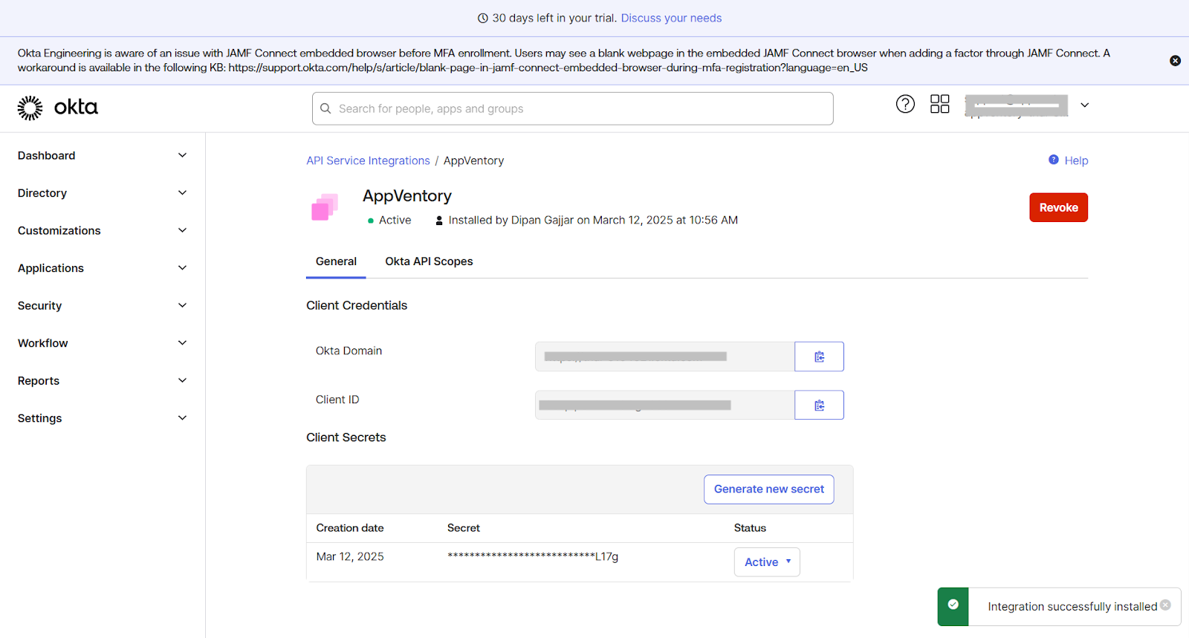Focus the people, apps and groups search
The width and height of the screenshot is (1189, 638).
(572, 108)
